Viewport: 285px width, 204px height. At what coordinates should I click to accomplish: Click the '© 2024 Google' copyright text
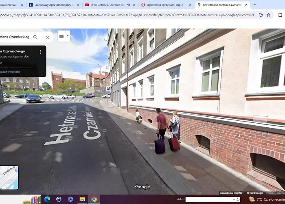(255, 193)
